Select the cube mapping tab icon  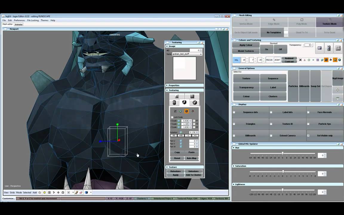click(184, 102)
